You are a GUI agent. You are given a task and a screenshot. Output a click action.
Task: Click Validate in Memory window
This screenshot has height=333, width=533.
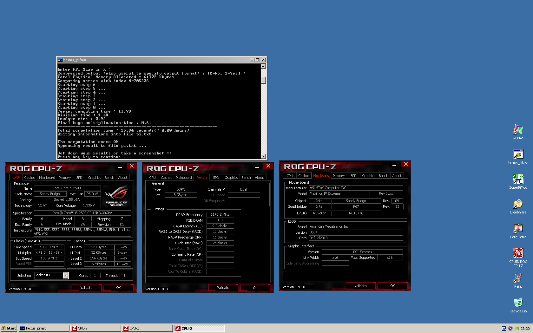223,288
